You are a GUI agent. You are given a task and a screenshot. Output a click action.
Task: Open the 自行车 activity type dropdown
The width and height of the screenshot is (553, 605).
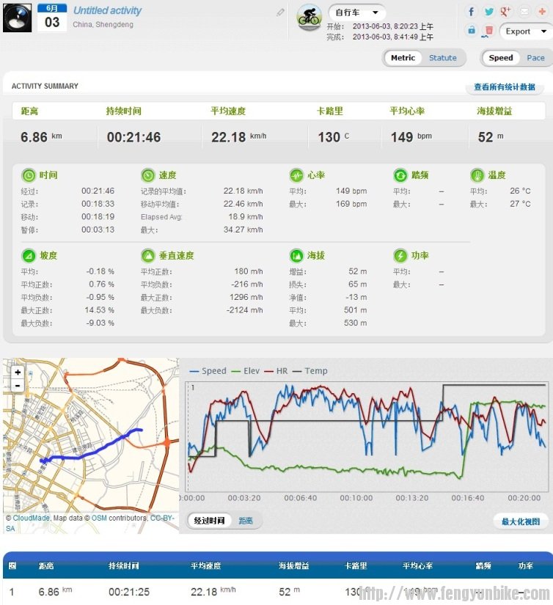(x=356, y=12)
